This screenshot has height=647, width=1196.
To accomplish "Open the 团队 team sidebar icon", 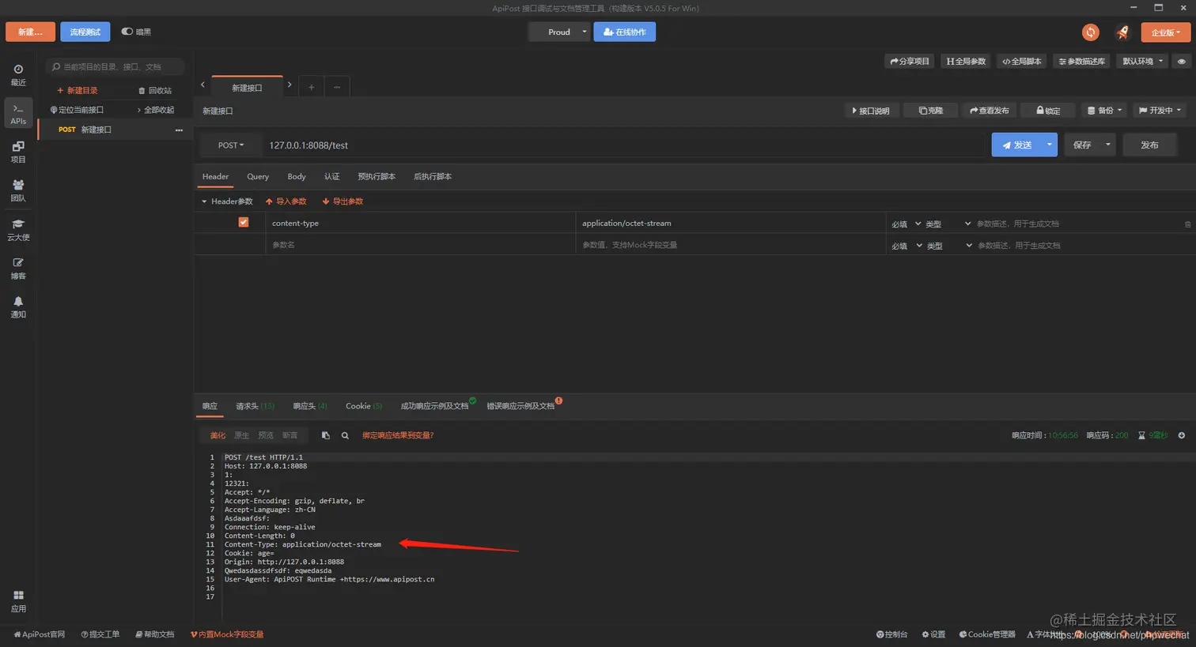I will 18,191.
